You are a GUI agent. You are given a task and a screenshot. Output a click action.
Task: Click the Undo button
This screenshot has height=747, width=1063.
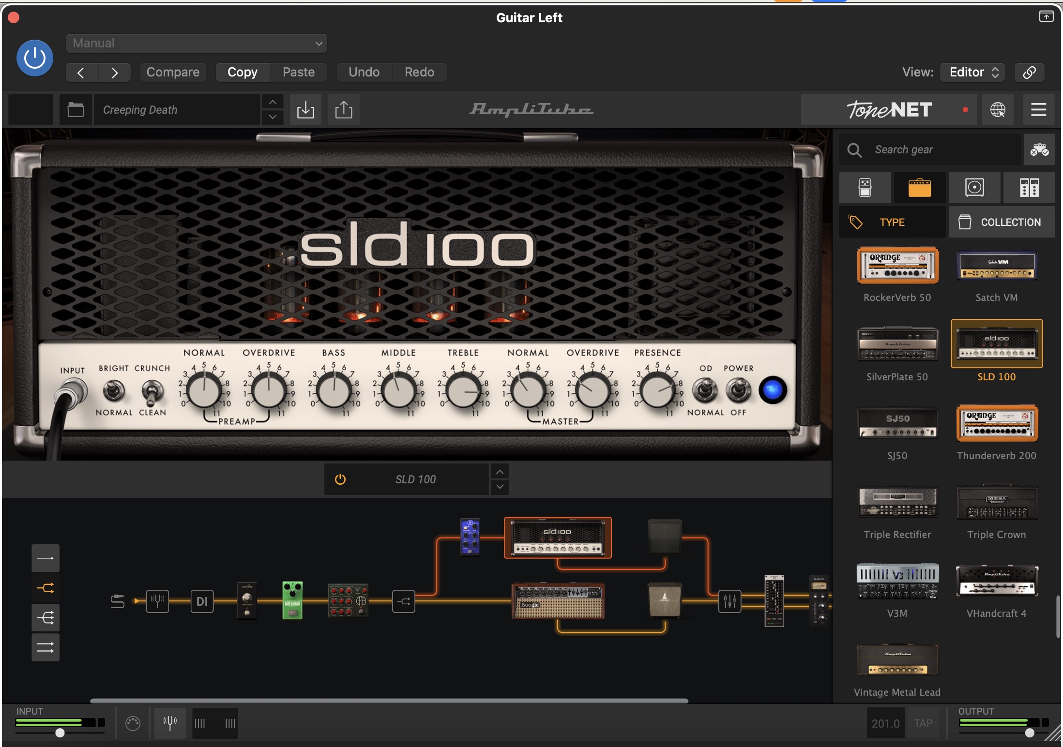click(364, 72)
